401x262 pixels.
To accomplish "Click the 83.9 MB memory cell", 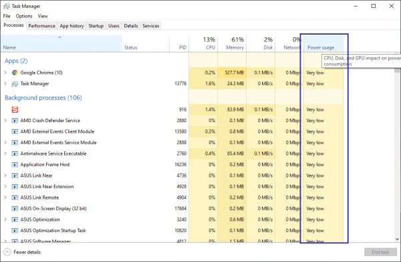I will (235, 109).
